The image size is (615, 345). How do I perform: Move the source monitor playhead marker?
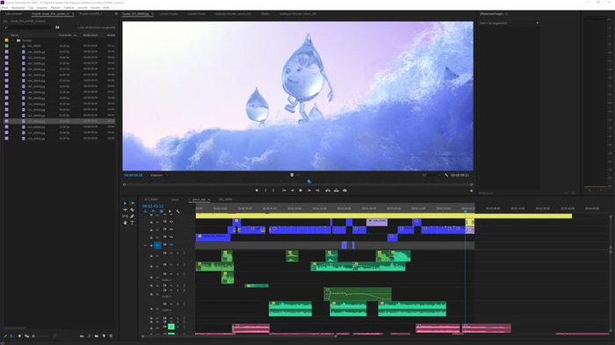[x=309, y=182]
